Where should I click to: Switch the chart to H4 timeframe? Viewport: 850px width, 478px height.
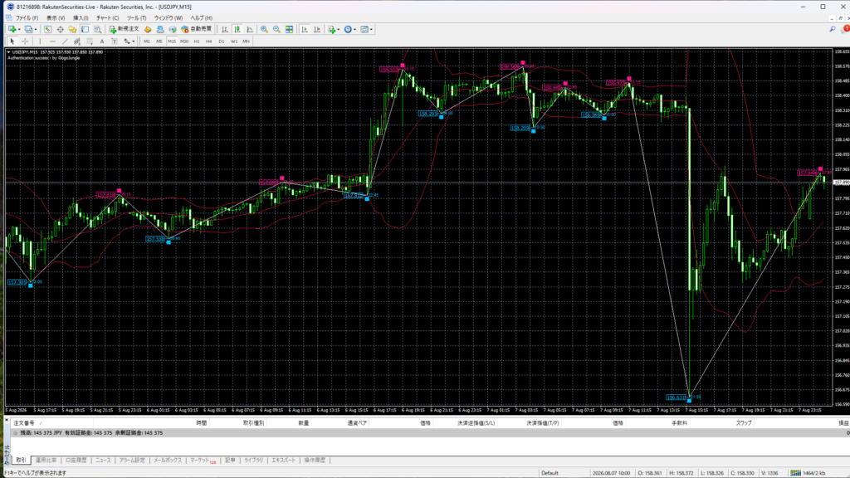[208, 41]
